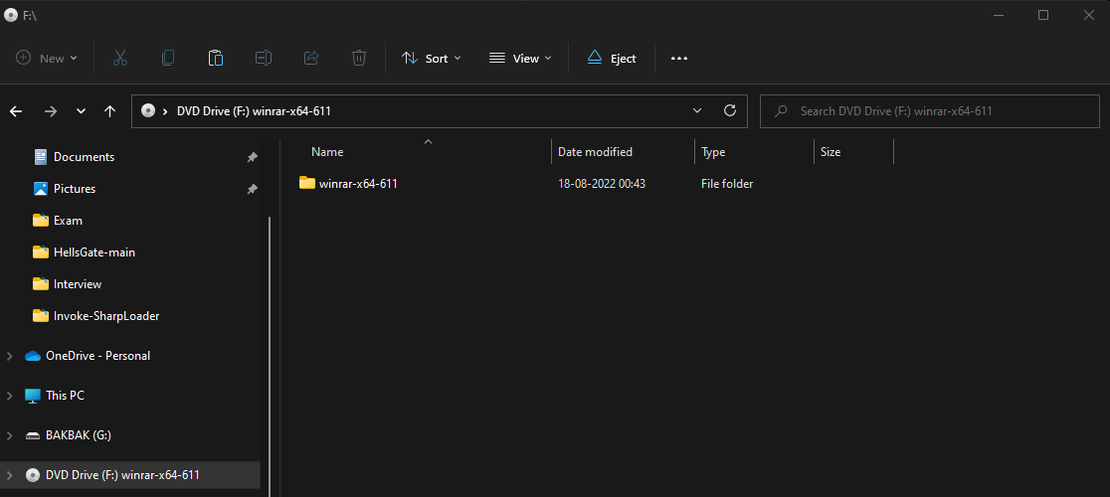
Task: Select OneDrive - Personal in sidebar
Action: (x=97, y=356)
